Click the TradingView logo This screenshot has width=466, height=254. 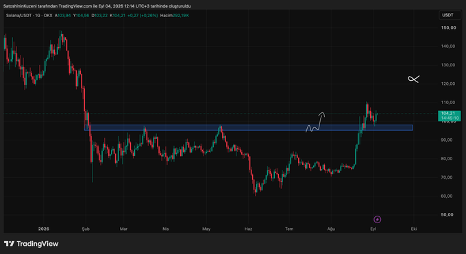pos(32,244)
